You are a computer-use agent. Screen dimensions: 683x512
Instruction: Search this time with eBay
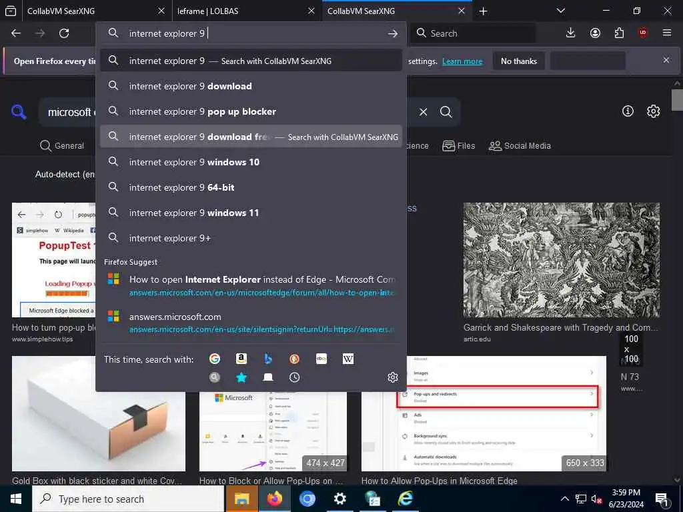(x=321, y=359)
